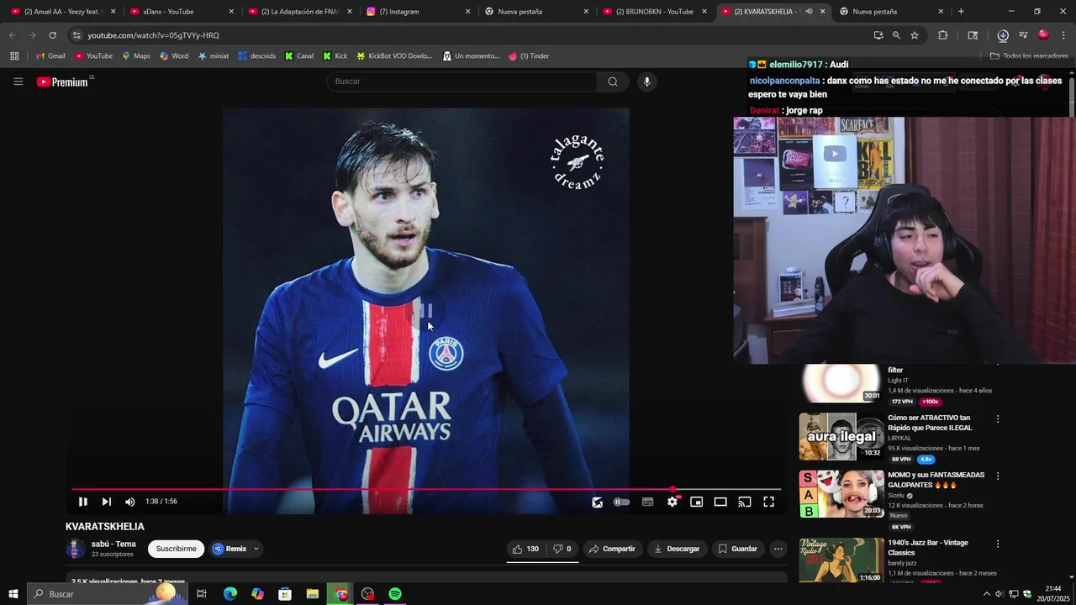Open the 'aura ilegal' video thumbnail
This screenshot has width=1076, height=605.
click(x=841, y=436)
